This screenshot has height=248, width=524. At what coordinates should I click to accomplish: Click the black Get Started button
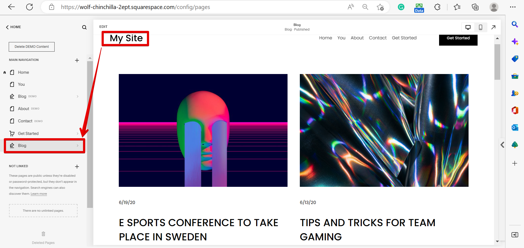(x=458, y=39)
